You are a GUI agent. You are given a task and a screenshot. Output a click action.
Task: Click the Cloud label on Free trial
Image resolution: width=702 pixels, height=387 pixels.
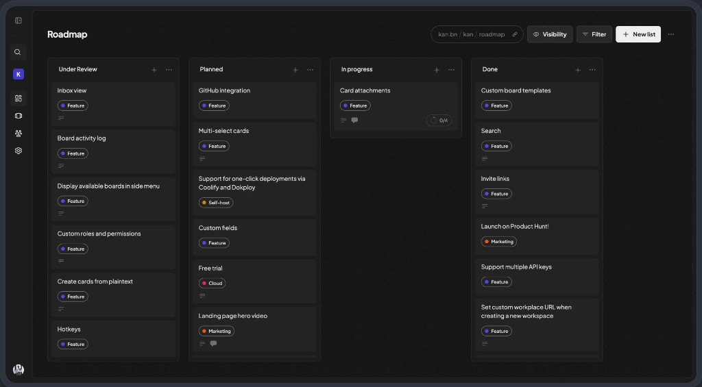click(x=213, y=283)
